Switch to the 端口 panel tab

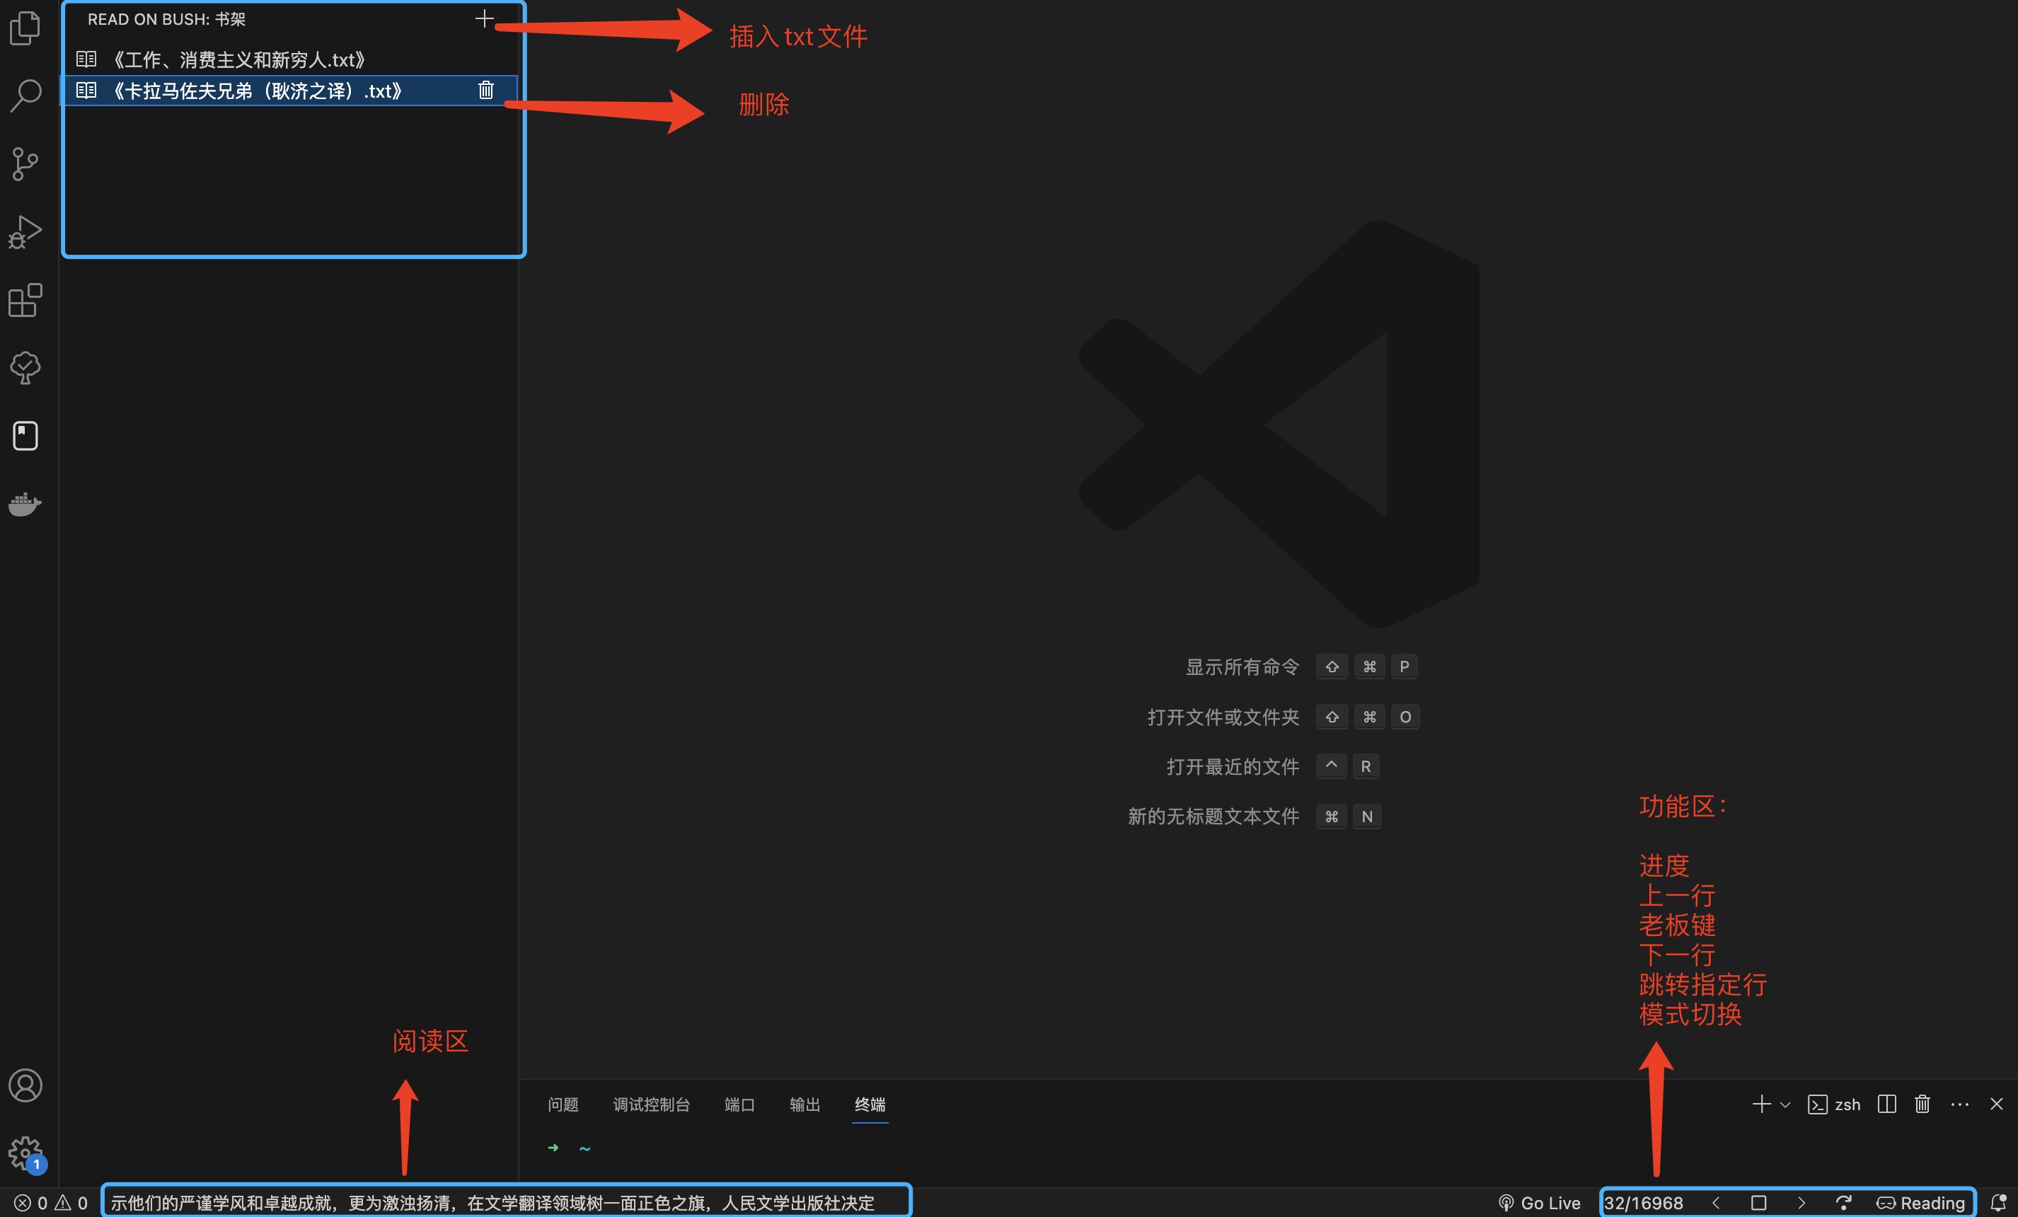(739, 1104)
